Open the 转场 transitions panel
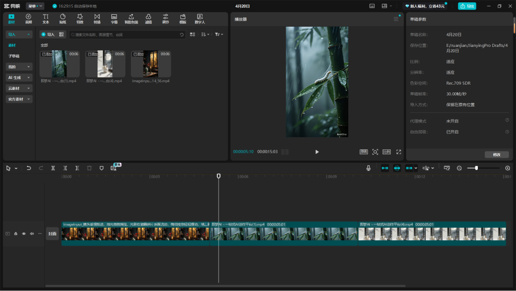 tap(97, 19)
